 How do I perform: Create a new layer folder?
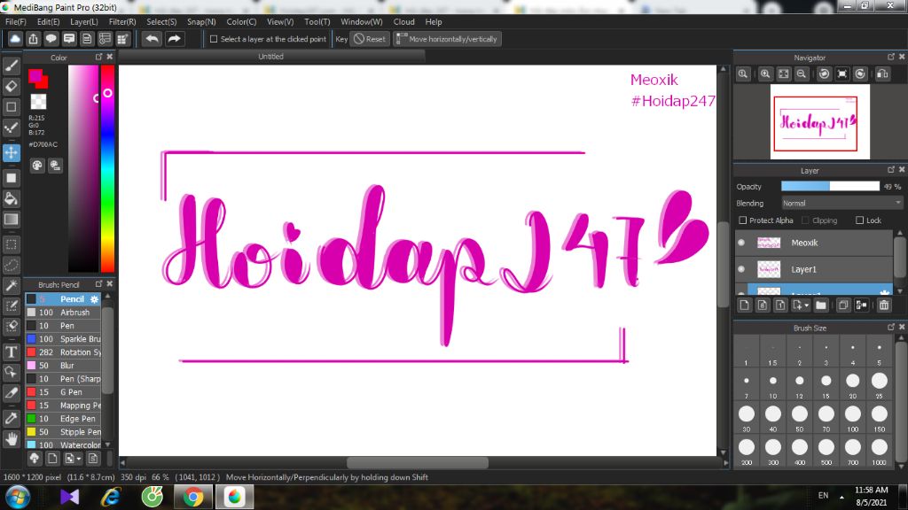(x=820, y=305)
